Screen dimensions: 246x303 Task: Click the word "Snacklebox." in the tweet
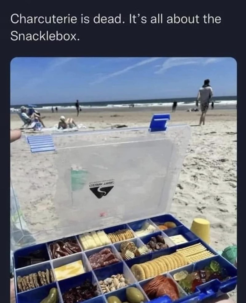point(45,36)
